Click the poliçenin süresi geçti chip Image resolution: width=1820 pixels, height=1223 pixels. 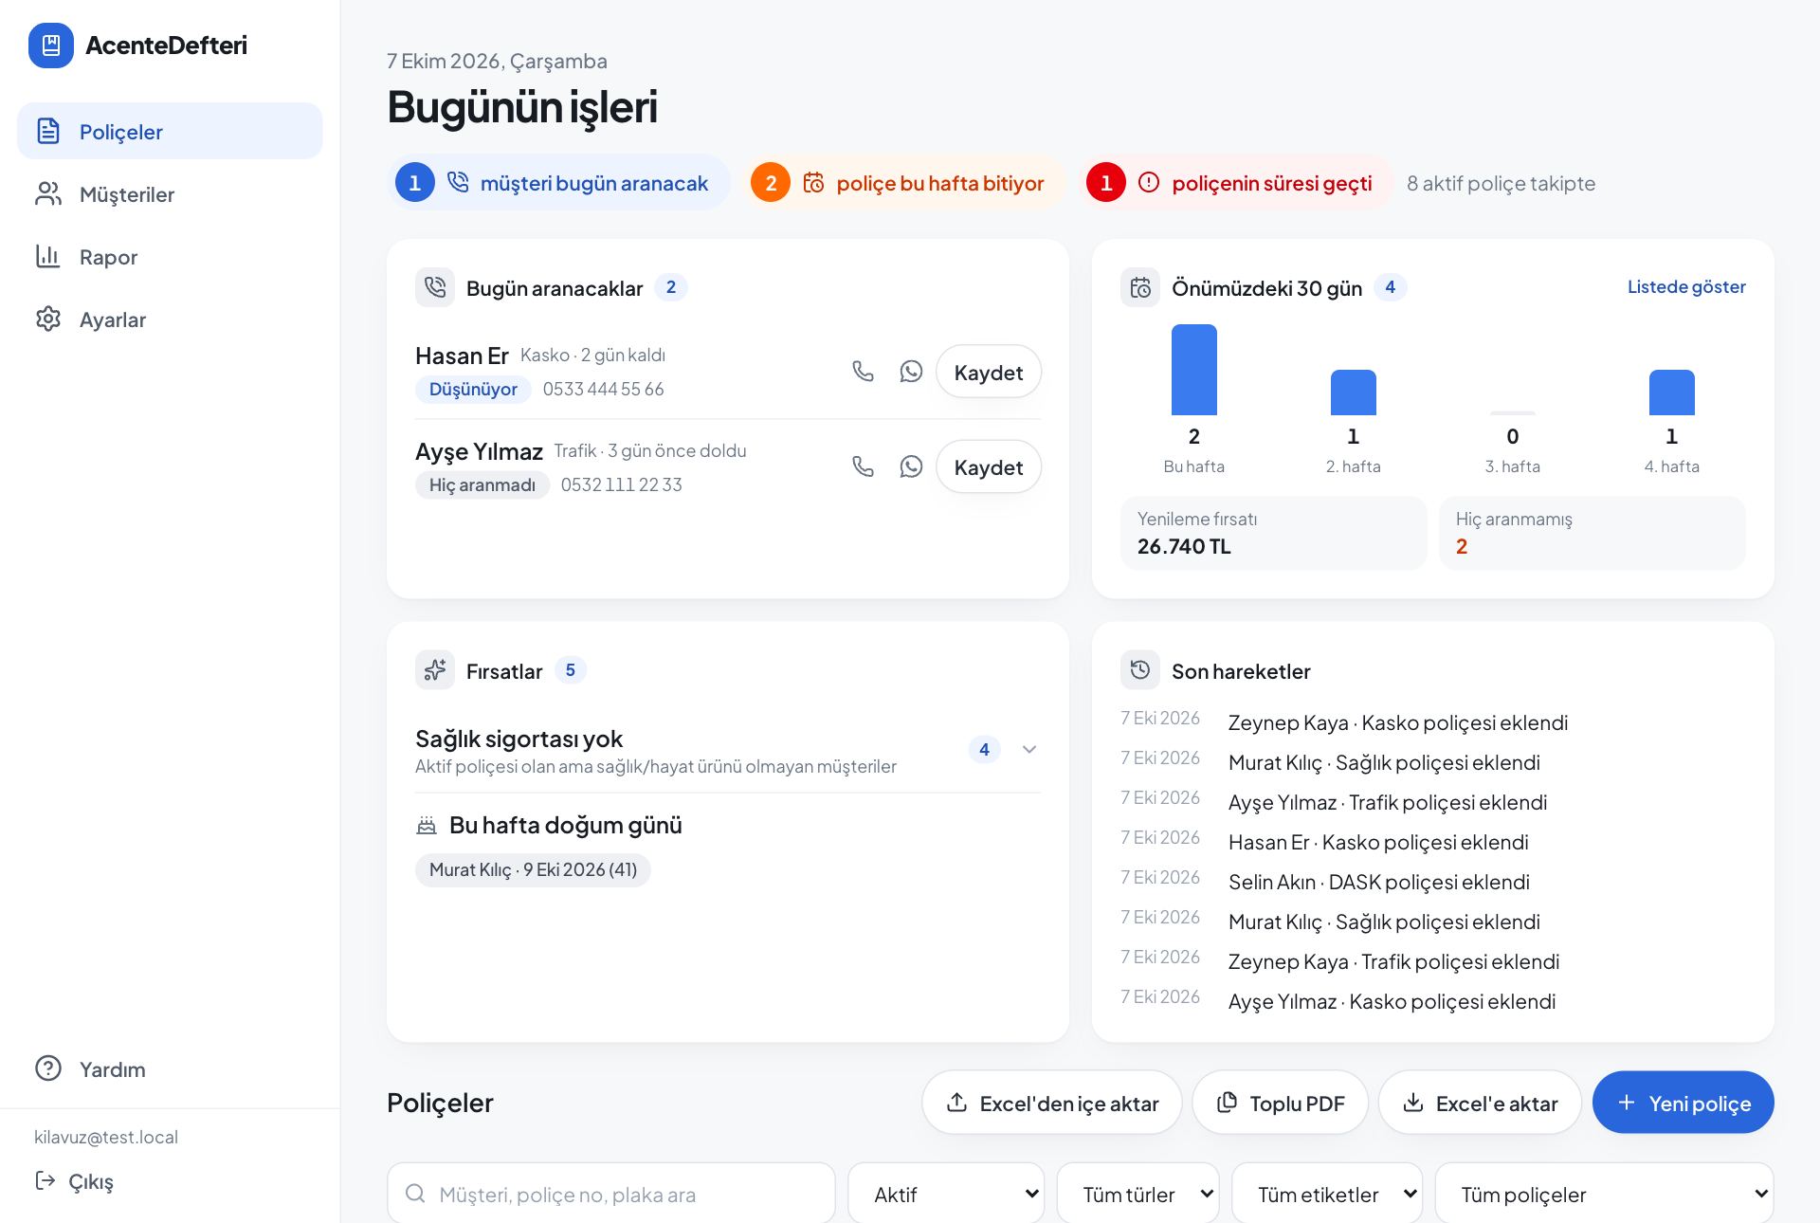point(1236,183)
